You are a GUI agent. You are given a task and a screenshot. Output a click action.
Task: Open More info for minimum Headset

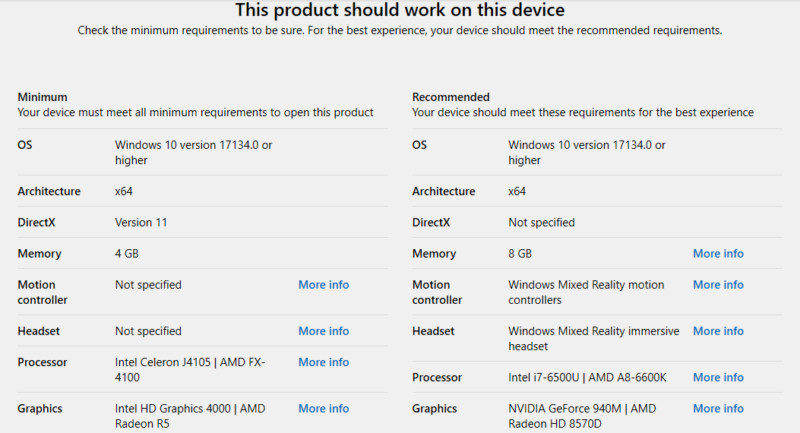pyautogui.click(x=324, y=331)
